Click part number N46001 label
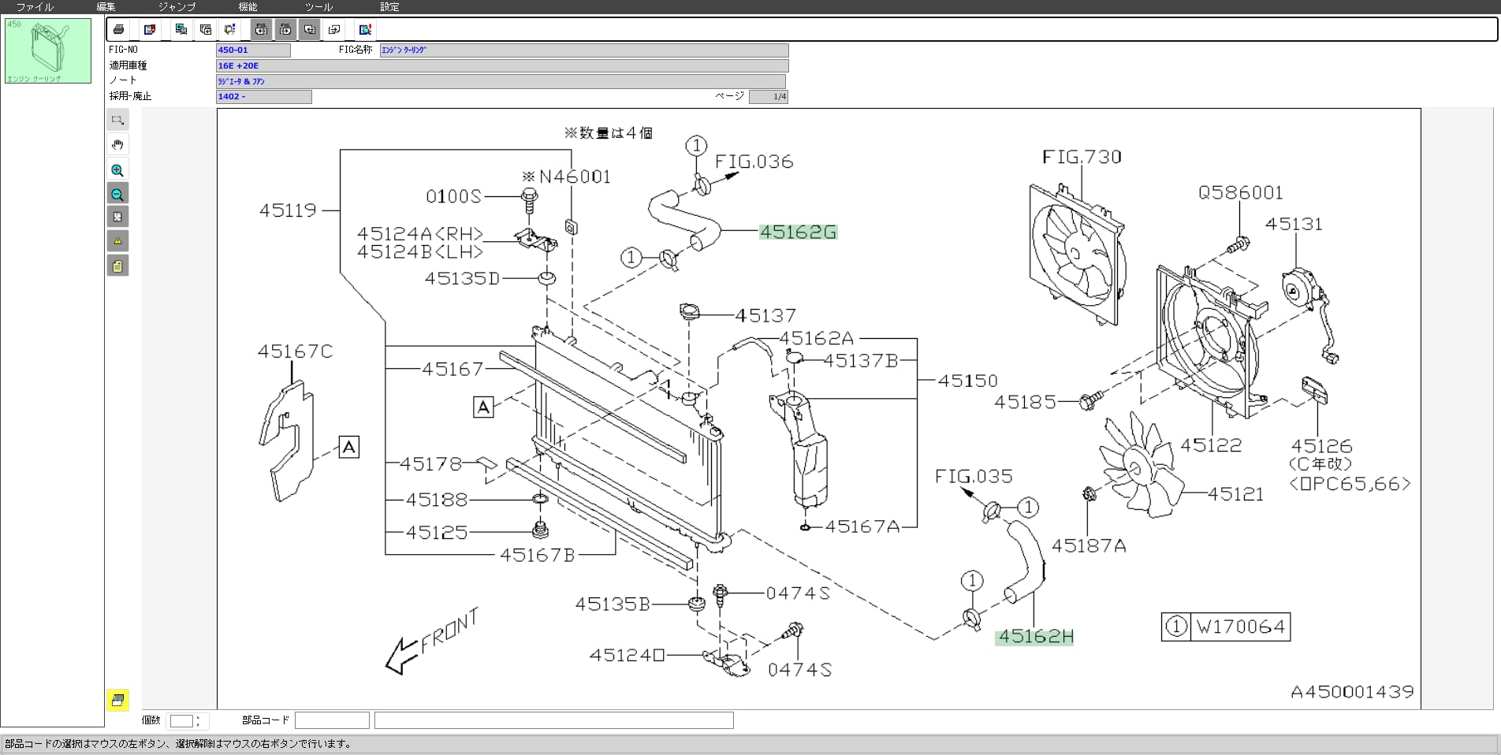 (575, 177)
